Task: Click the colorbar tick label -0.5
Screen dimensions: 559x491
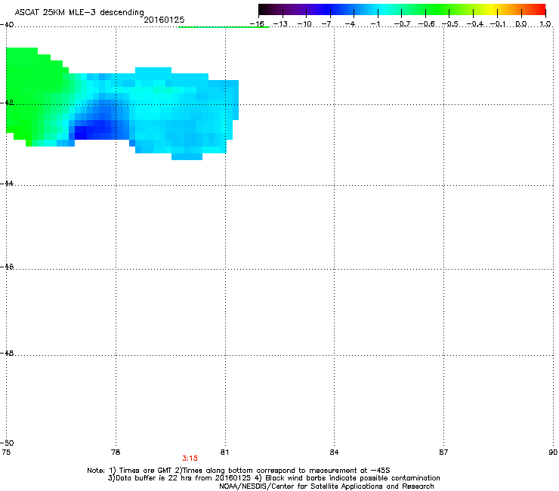Action: point(449,24)
